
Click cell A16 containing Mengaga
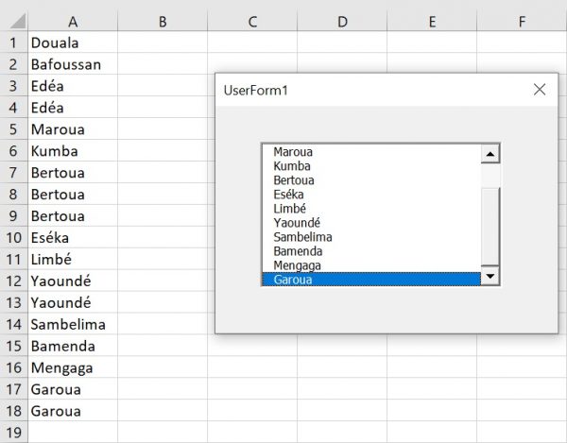tap(73, 367)
